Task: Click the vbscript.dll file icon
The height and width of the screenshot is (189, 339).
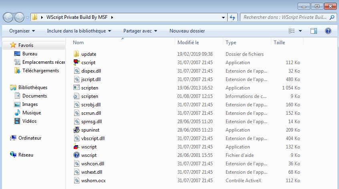Action: [x=77, y=138]
